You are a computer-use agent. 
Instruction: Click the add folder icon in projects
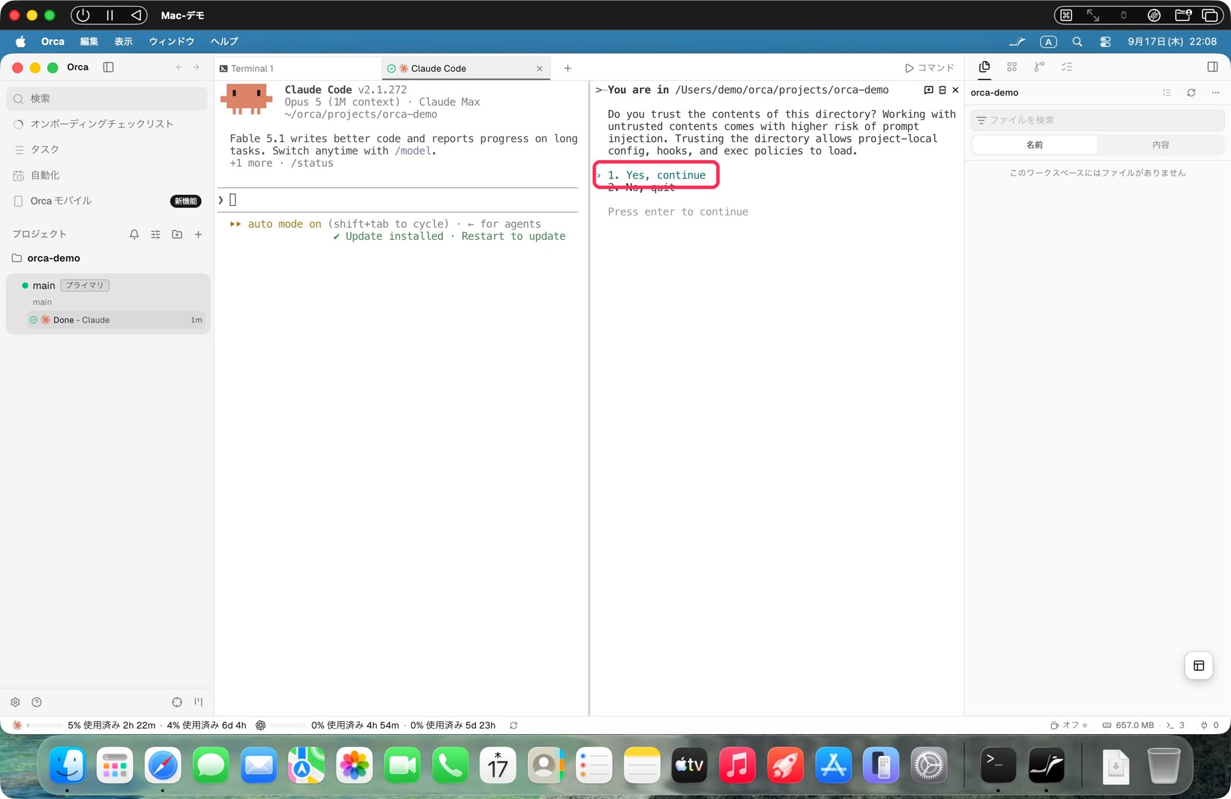[177, 234]
